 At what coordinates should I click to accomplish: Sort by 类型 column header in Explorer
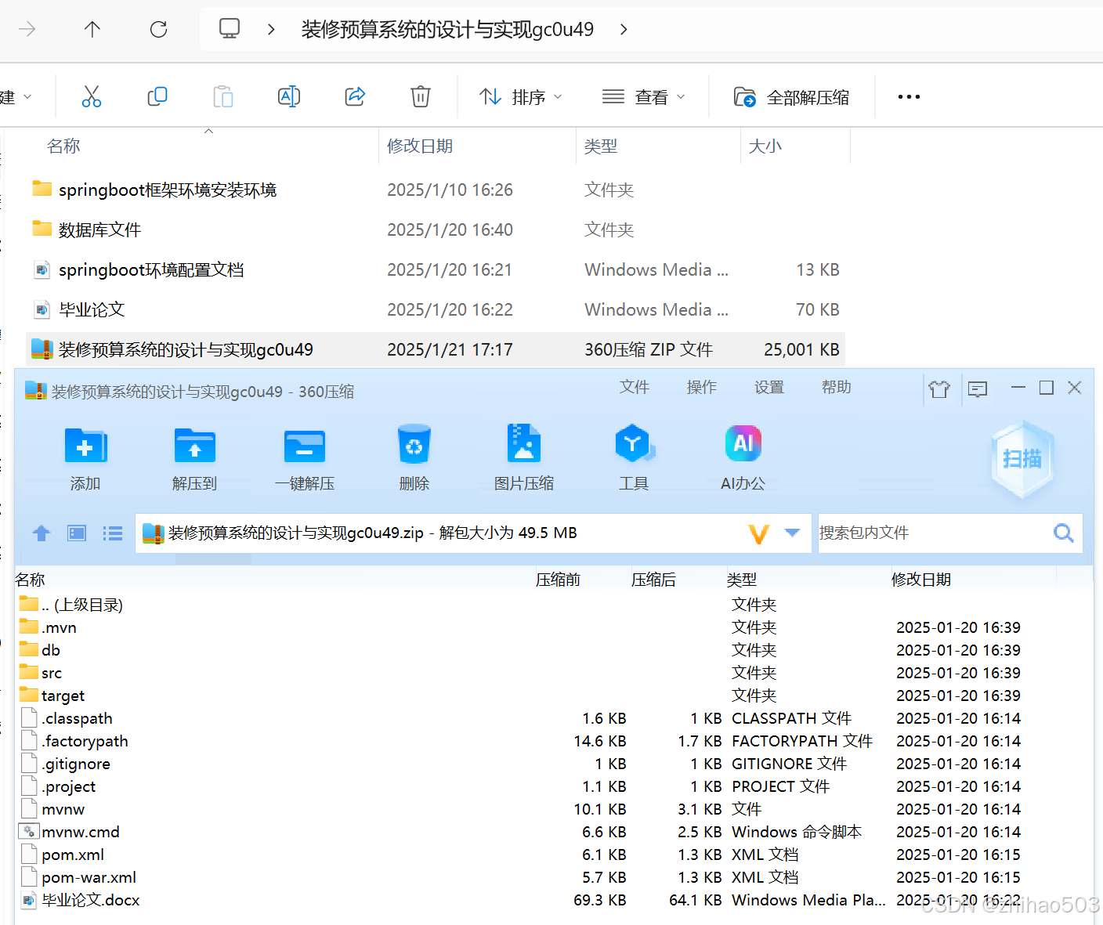click(x=601, y=146)
